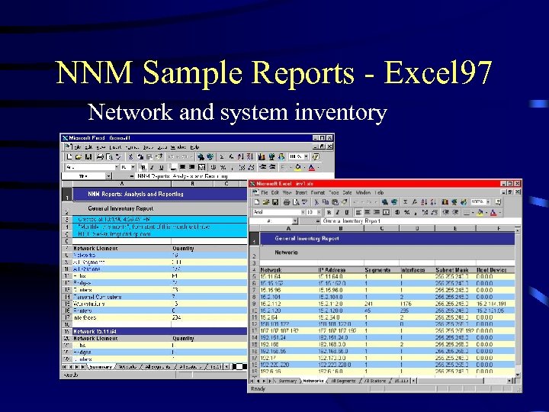This screenshot has height=412, width=549.
Task: Click AutoSum sigma in inv1.xls window
Action: coord(406,202)
